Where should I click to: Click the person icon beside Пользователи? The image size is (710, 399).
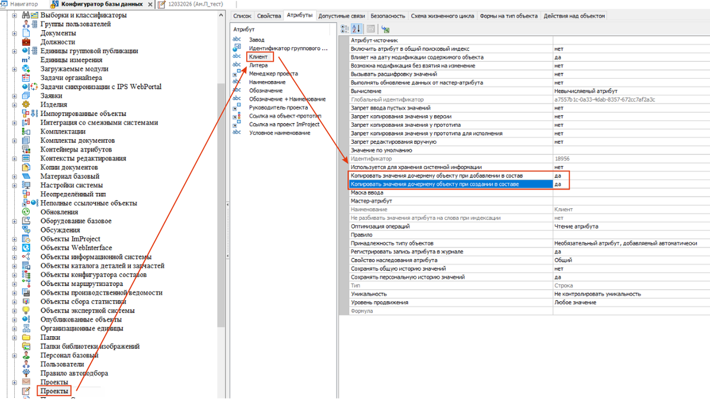[26, 364]
